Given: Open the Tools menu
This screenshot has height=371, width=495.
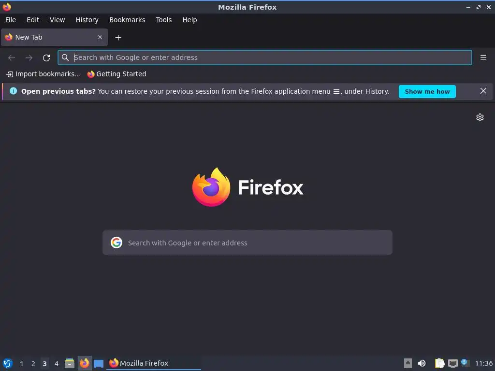Looking at the screenshot, I should coord(163,20).
